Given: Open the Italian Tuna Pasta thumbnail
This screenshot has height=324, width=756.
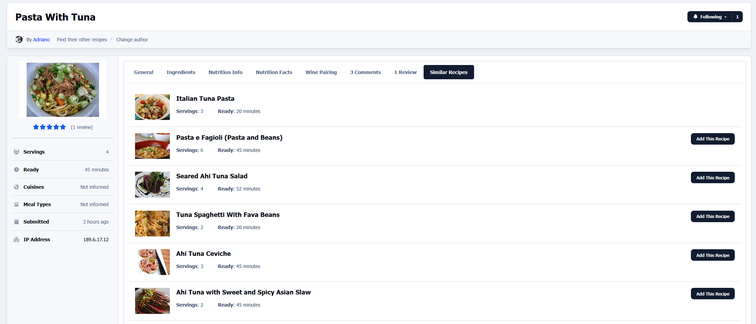Looking at the screenshot, I should [152, 107].
